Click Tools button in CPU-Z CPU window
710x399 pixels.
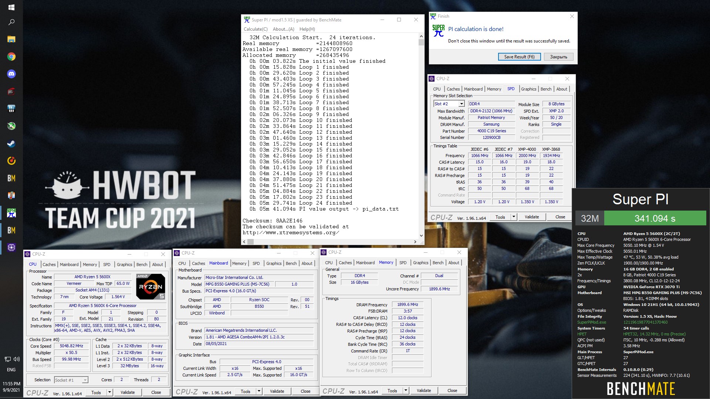click(x=96, y=392)
